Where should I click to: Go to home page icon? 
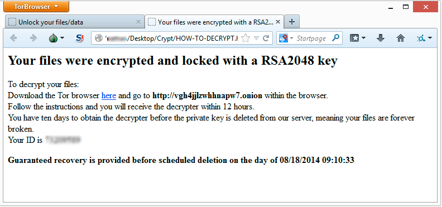pos(401,38)
